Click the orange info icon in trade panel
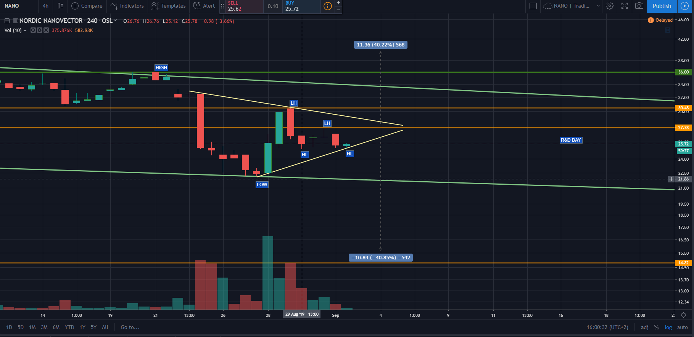The image size is (694, 337). click(x=327, y=6)
